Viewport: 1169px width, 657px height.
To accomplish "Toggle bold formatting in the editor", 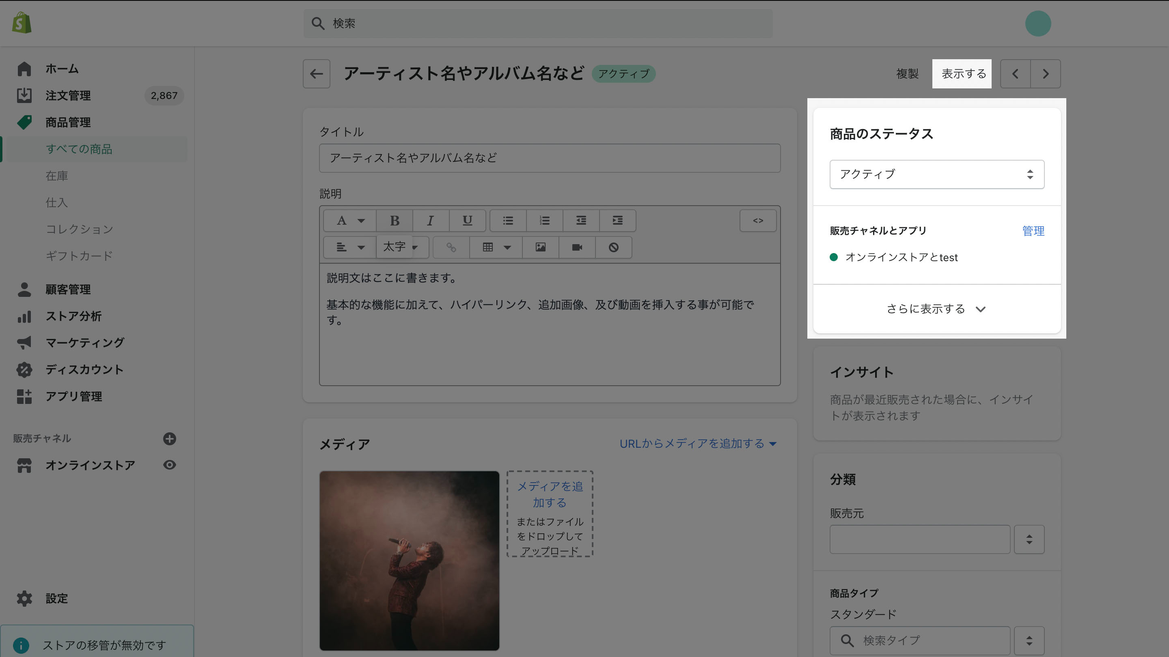I will (x=395, y=221).
